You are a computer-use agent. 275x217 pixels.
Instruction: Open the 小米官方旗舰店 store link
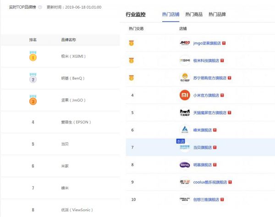click(x=206, y=95)
